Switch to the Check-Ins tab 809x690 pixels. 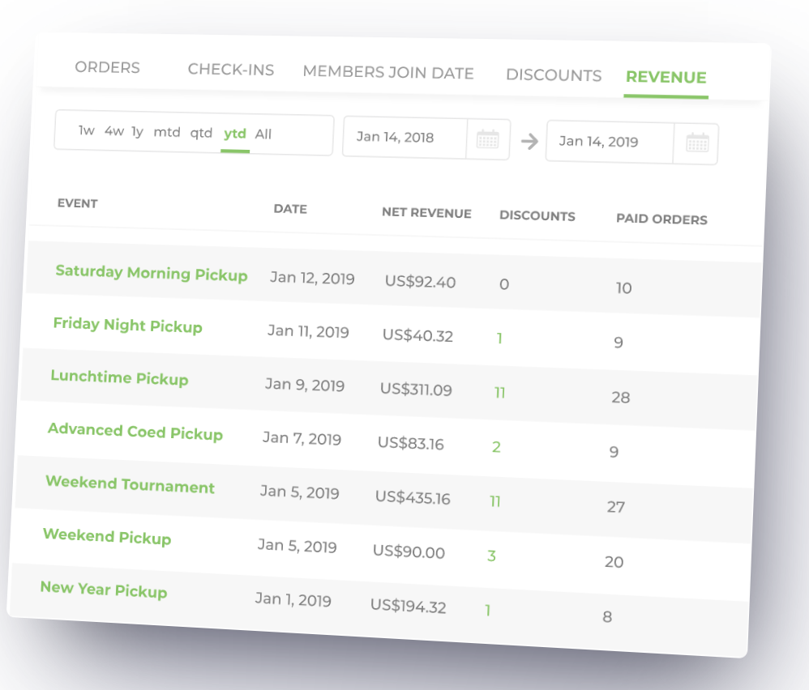(231, 70)
